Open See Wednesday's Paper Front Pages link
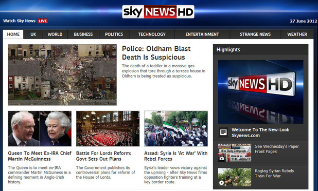Viewport: 318px width, 191px height. (277, 149)
